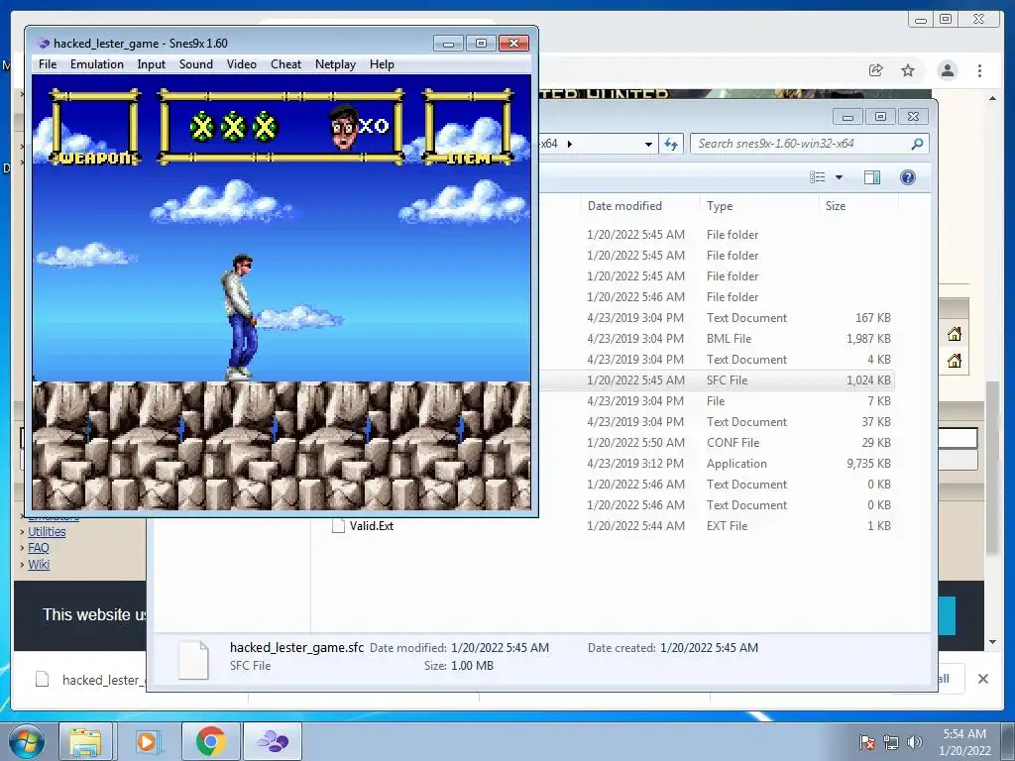Sort files by Type column header
Image resolution: width=1015 pixels, height=761 pixels.
tap(720, 206)
